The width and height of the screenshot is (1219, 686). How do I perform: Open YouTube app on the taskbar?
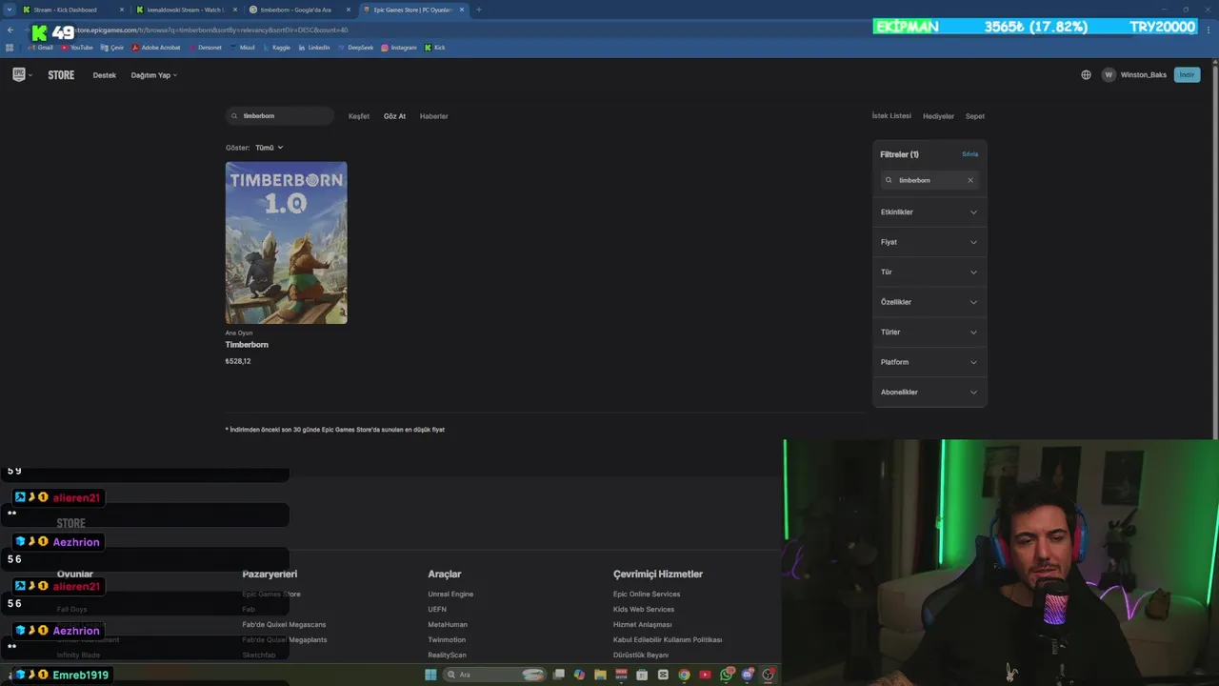705,675
